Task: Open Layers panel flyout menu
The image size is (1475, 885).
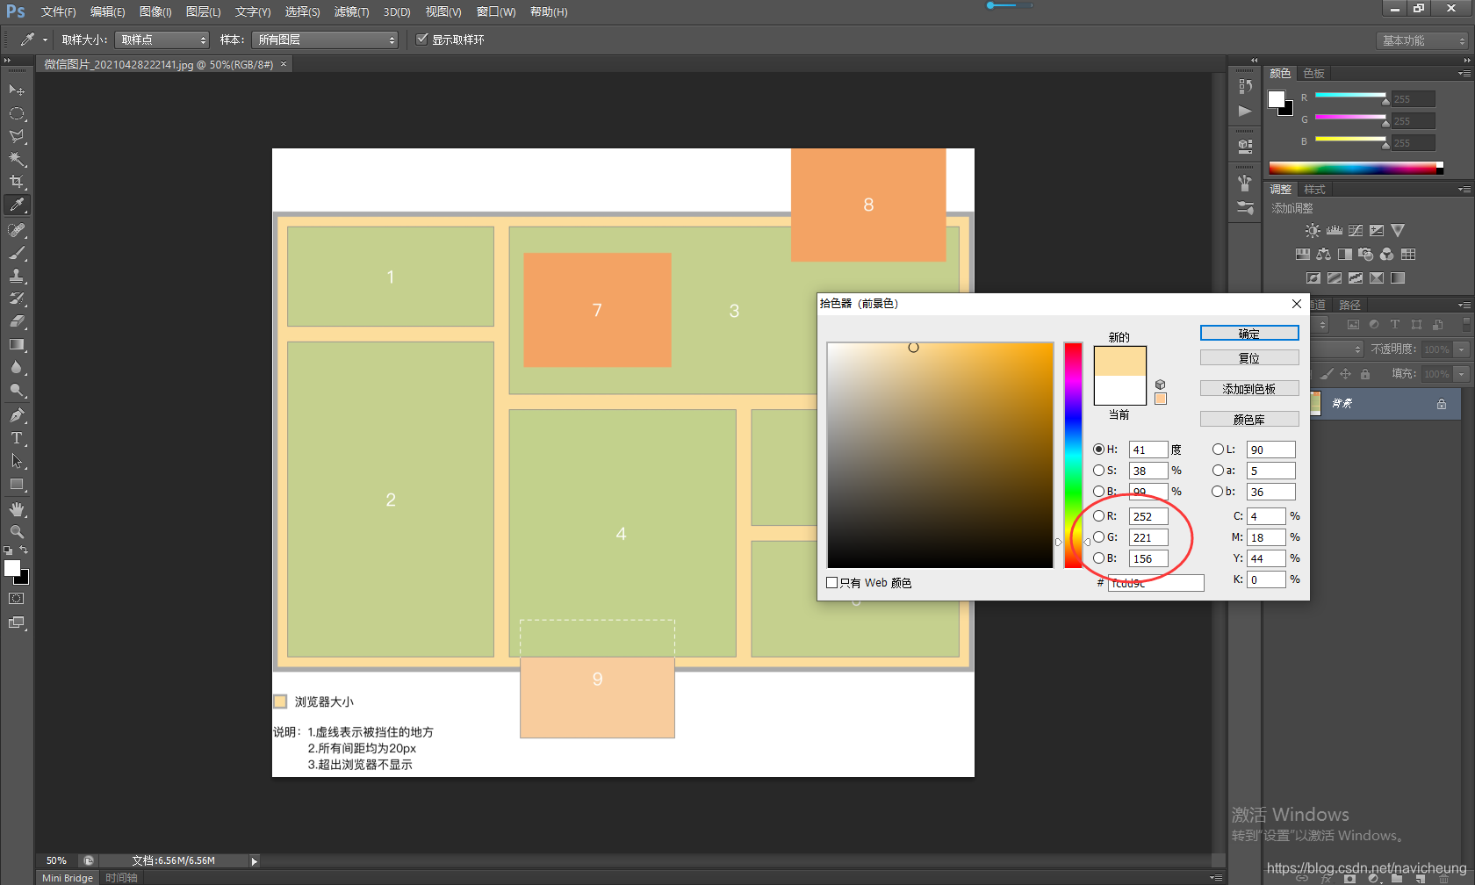Action: coord(1464,305)
